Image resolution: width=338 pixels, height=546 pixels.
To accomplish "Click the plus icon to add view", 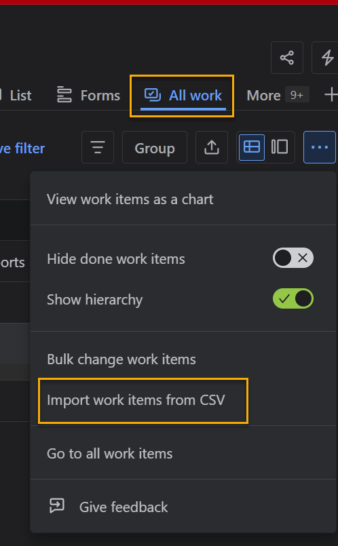I will coord(331,95).
